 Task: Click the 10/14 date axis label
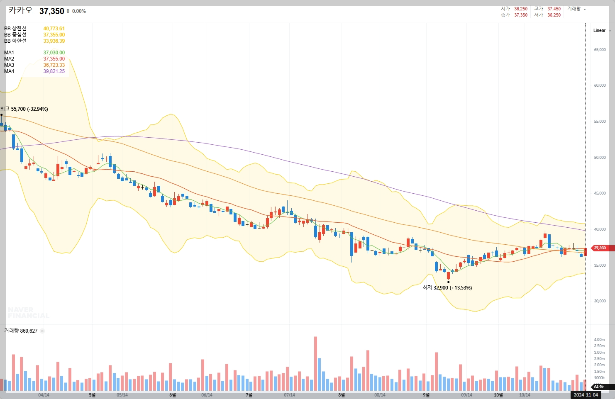(x=525, y=395)
